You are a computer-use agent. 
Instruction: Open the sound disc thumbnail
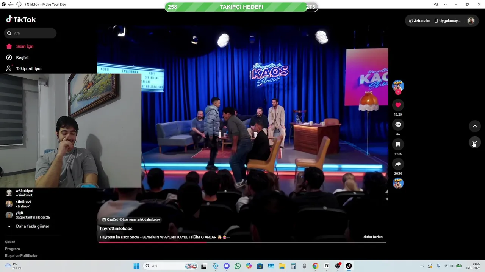click(x=398, y=183)
